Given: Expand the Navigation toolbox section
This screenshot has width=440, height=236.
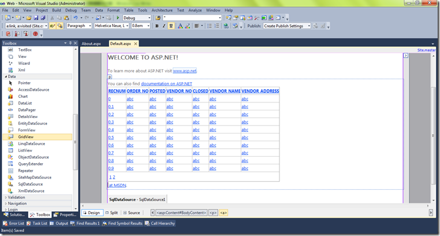Looking at the screenshot, I should point(6,204).
